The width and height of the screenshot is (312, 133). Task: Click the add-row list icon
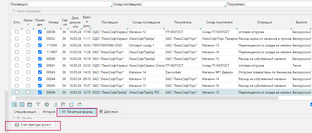point(63,105)
